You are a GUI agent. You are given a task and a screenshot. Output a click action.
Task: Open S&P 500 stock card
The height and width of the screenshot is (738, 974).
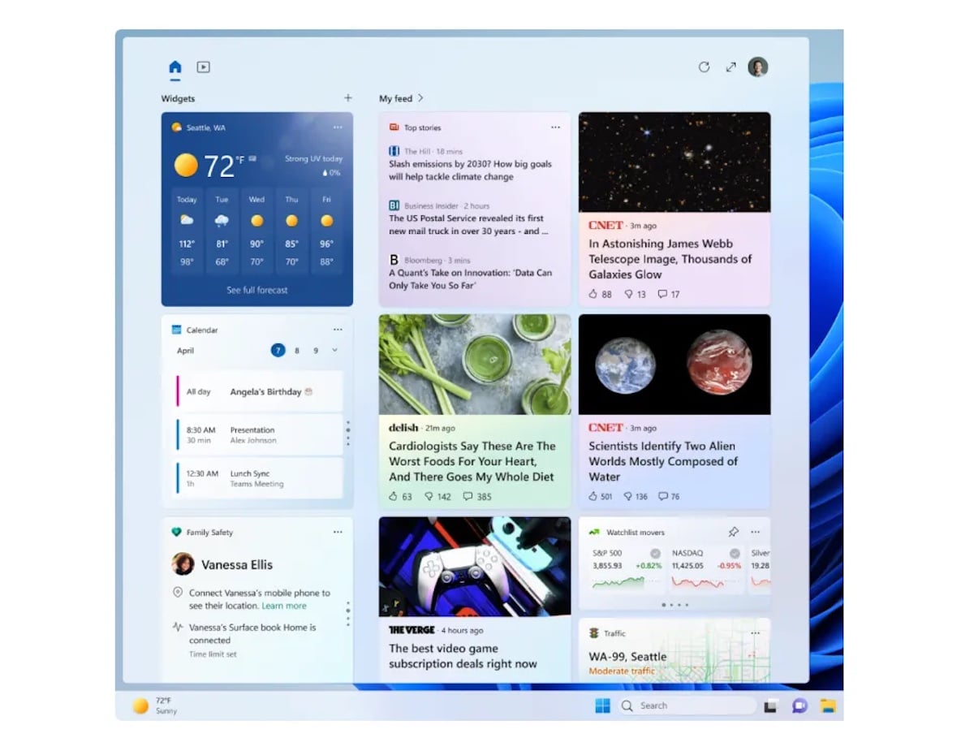(x=627, y=568)
